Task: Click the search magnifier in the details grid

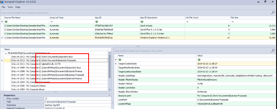Action: click(x=273, y=51)
